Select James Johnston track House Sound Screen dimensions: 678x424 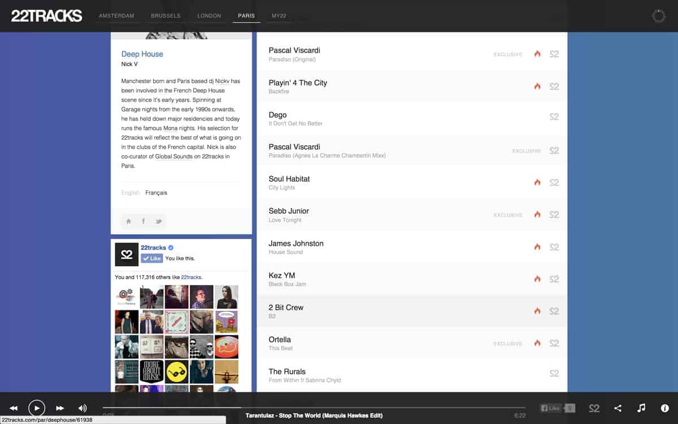412,247
